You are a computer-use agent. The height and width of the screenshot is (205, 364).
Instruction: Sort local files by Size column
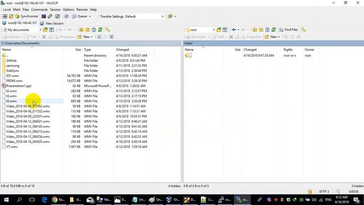click(78, 50)
